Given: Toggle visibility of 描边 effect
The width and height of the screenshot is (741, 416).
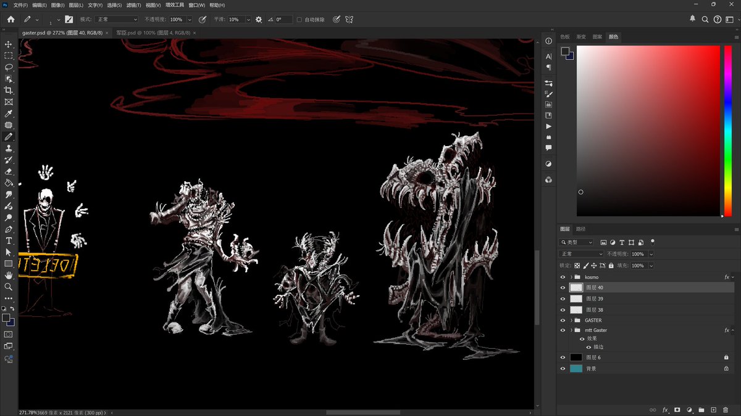Looking at the screenshot, I should coord(588,347).
